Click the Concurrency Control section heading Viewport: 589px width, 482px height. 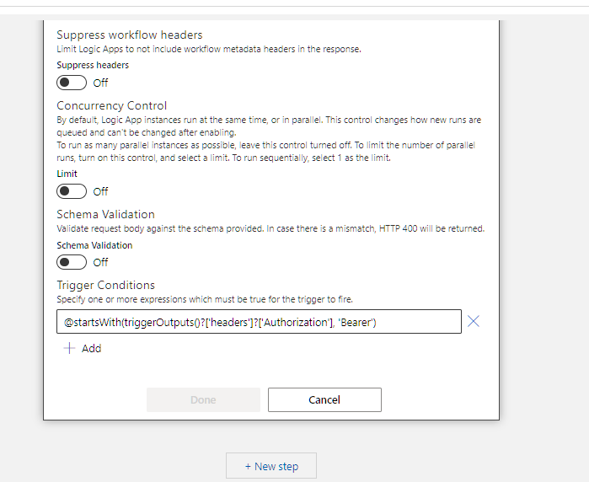111,106
